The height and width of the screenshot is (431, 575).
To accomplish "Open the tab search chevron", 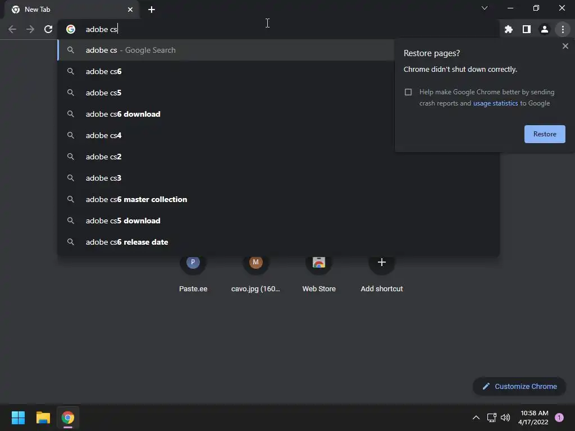I will [485, 8].
